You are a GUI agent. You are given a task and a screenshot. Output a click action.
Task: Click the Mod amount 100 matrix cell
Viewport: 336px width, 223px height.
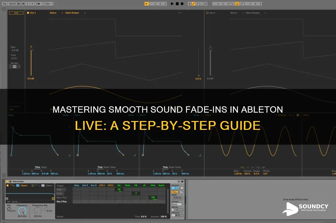[153, 197]
